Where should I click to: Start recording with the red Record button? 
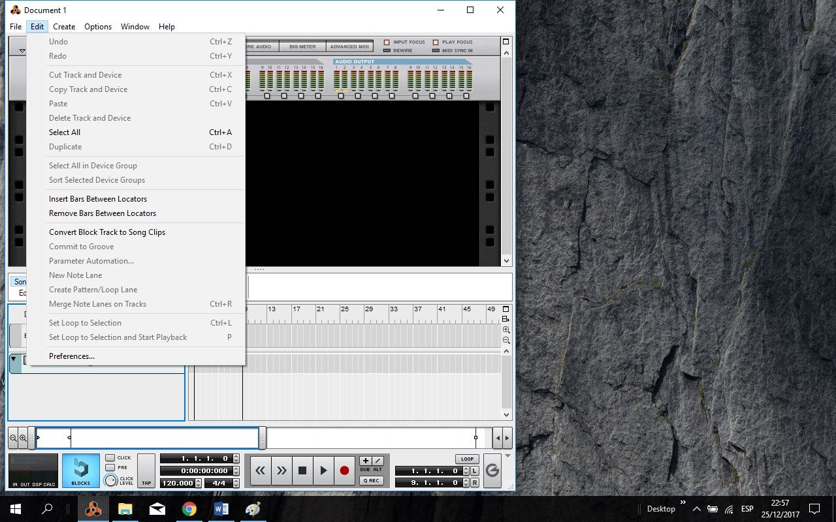(344, 470)
